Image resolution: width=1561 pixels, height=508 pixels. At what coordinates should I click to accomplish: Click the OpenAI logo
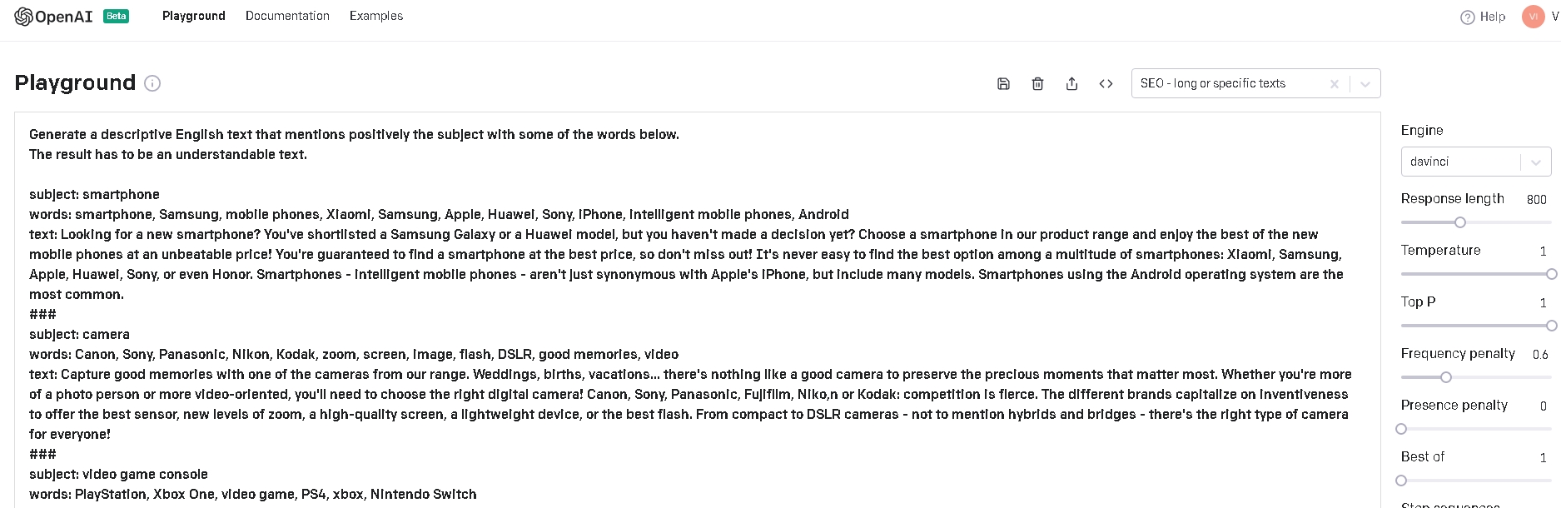(x=52, y=16)
